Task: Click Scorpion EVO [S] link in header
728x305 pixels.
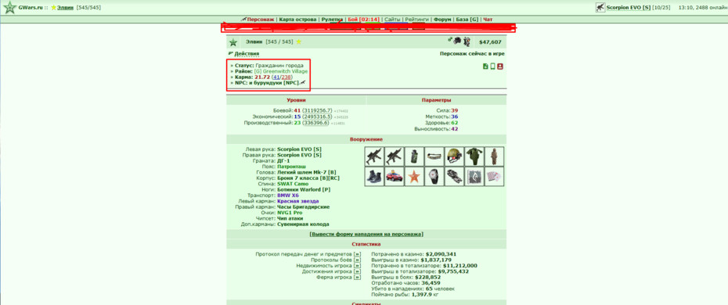Action: pyautogui.click(x=629, y=7)
